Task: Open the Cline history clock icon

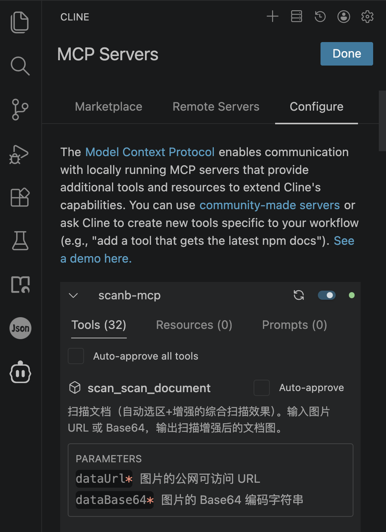Action: pos(320,16)
